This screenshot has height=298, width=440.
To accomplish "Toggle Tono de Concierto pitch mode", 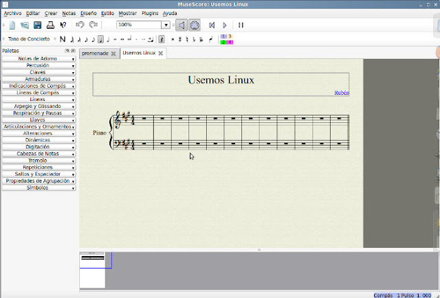I will click(x=29, y=39).
